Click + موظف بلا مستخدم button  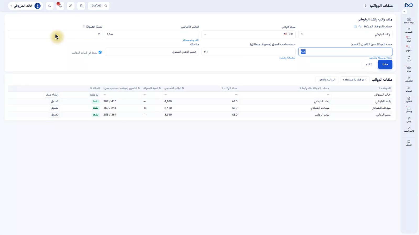tap(355, 80)
